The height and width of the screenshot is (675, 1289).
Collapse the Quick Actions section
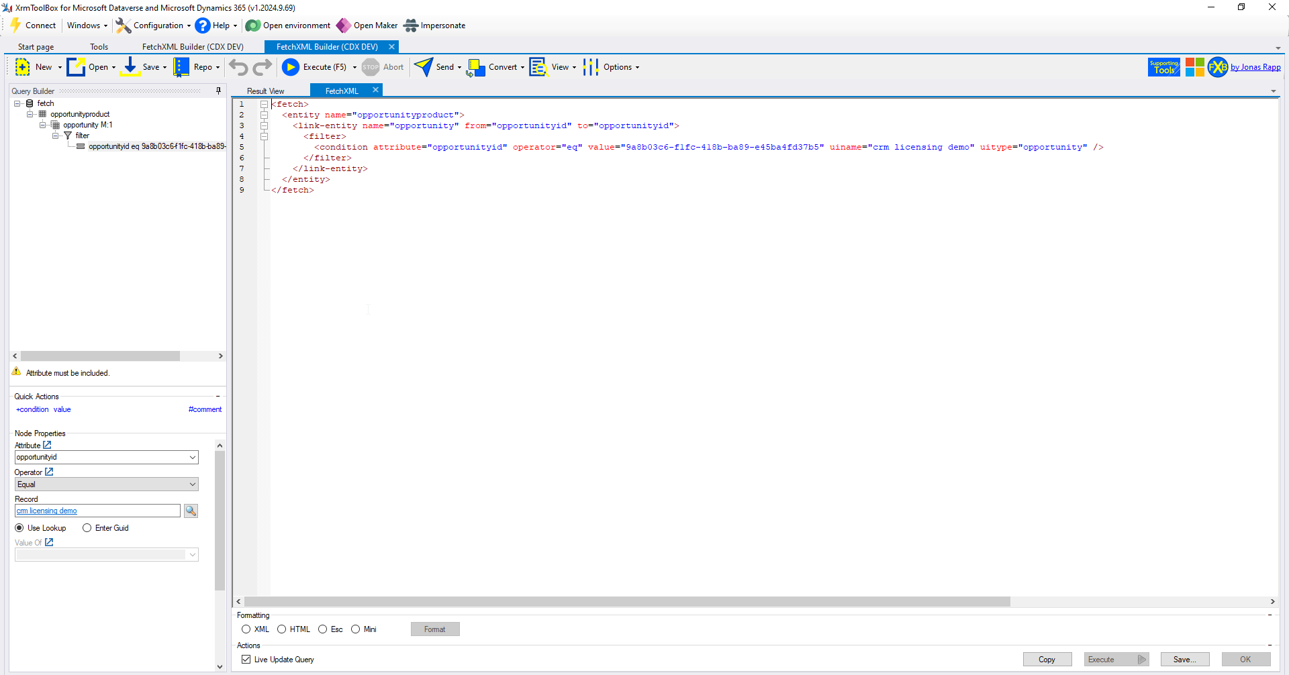tap(218, 397)
